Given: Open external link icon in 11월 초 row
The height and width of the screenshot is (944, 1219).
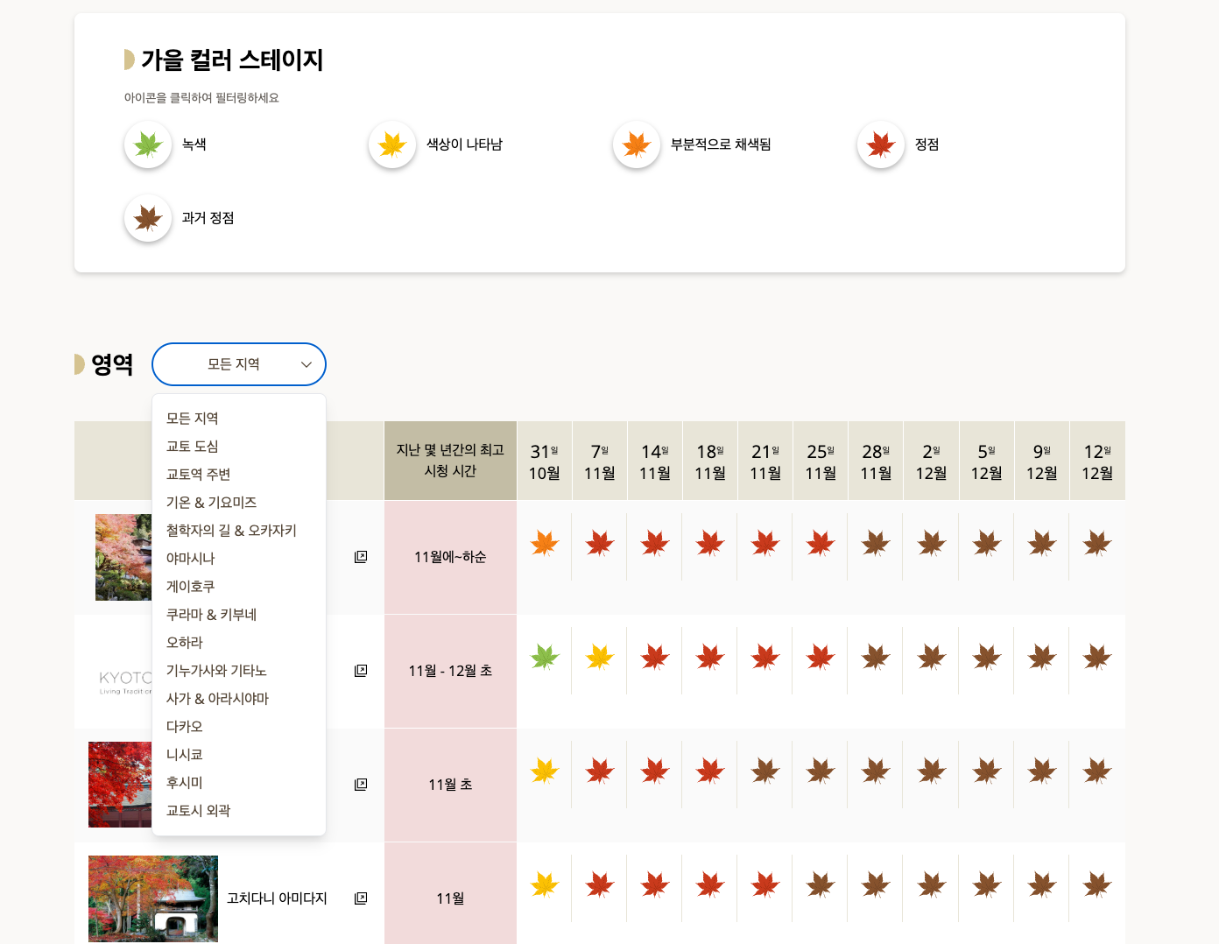Looking at the screenshot, I should 361,785.
